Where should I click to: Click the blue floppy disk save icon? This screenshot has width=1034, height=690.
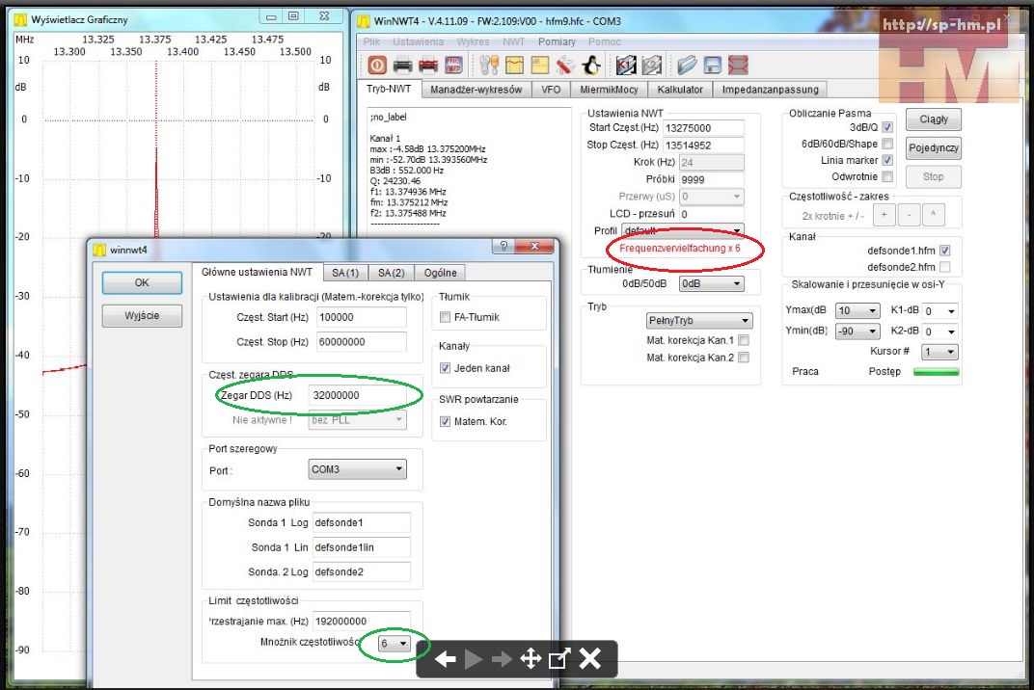point(712,65)
